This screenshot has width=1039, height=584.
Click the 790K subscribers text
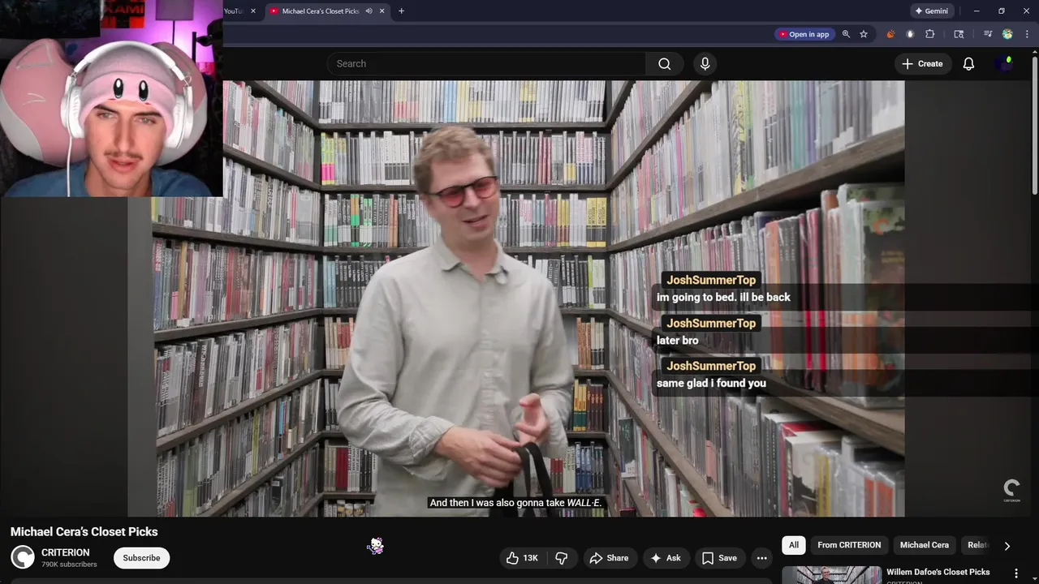click(x=69, y=565)
